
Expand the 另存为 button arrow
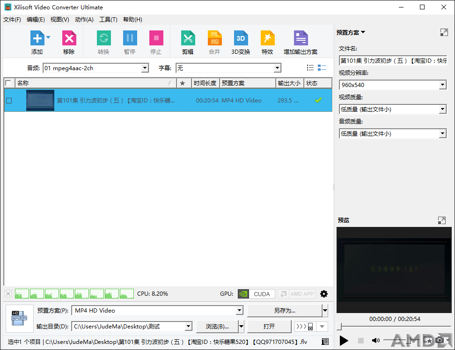[x=325, y=311]
